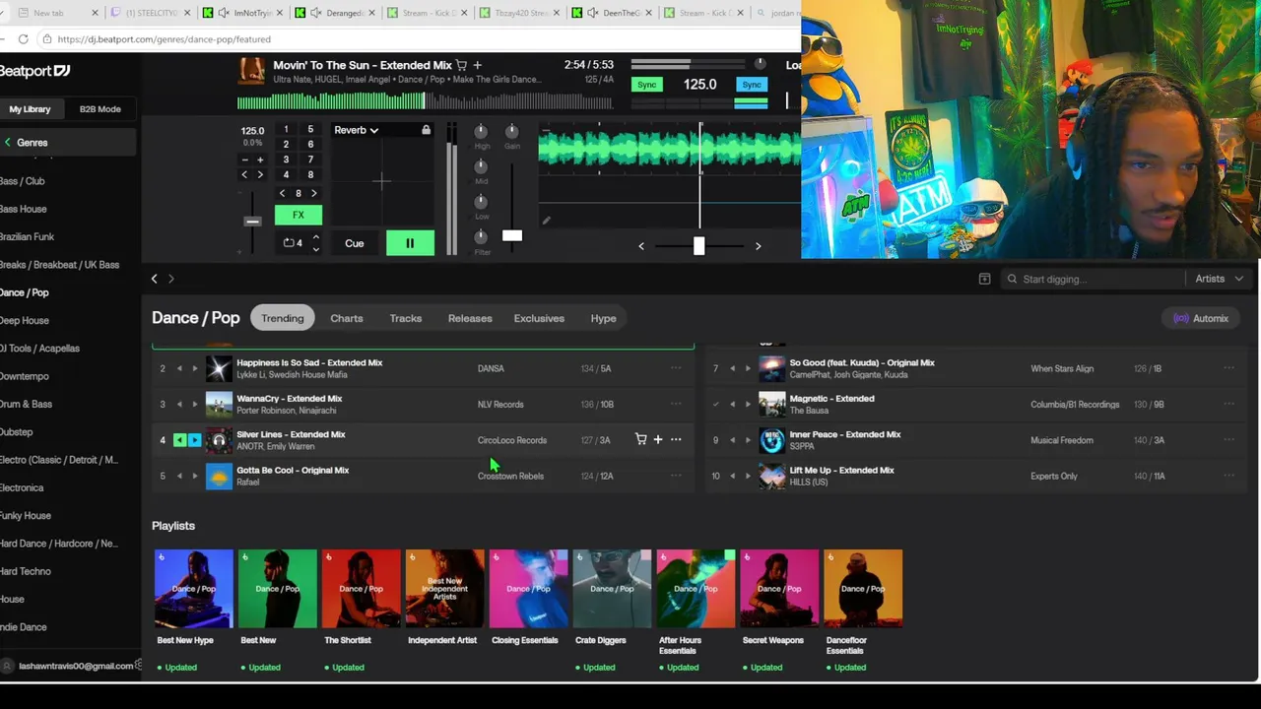This screenshot has height=709, width=1261.
Task: Add Movin' To The Sun to cart
Action: (461, 65)
